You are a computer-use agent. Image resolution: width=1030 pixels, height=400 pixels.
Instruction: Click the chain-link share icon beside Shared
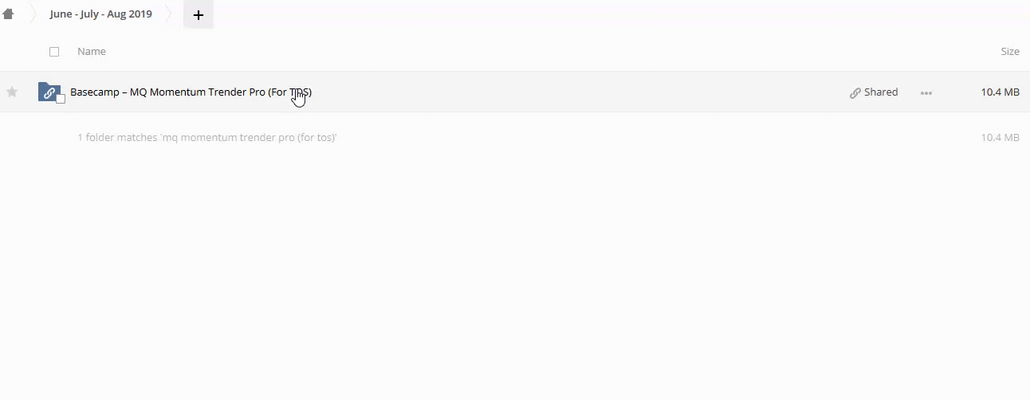click(855, 92)
